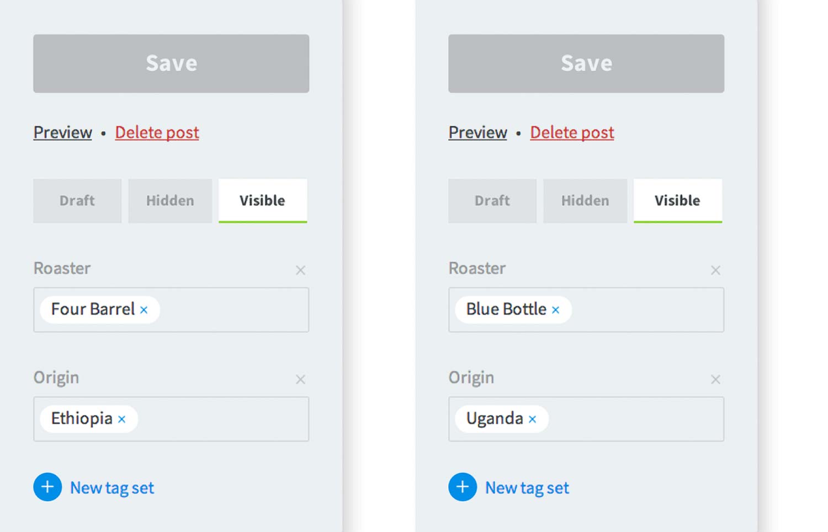Set right post status to Draft
Image resolution: width=828 pixels, height=532 pixels.
(x=492, y=201)
